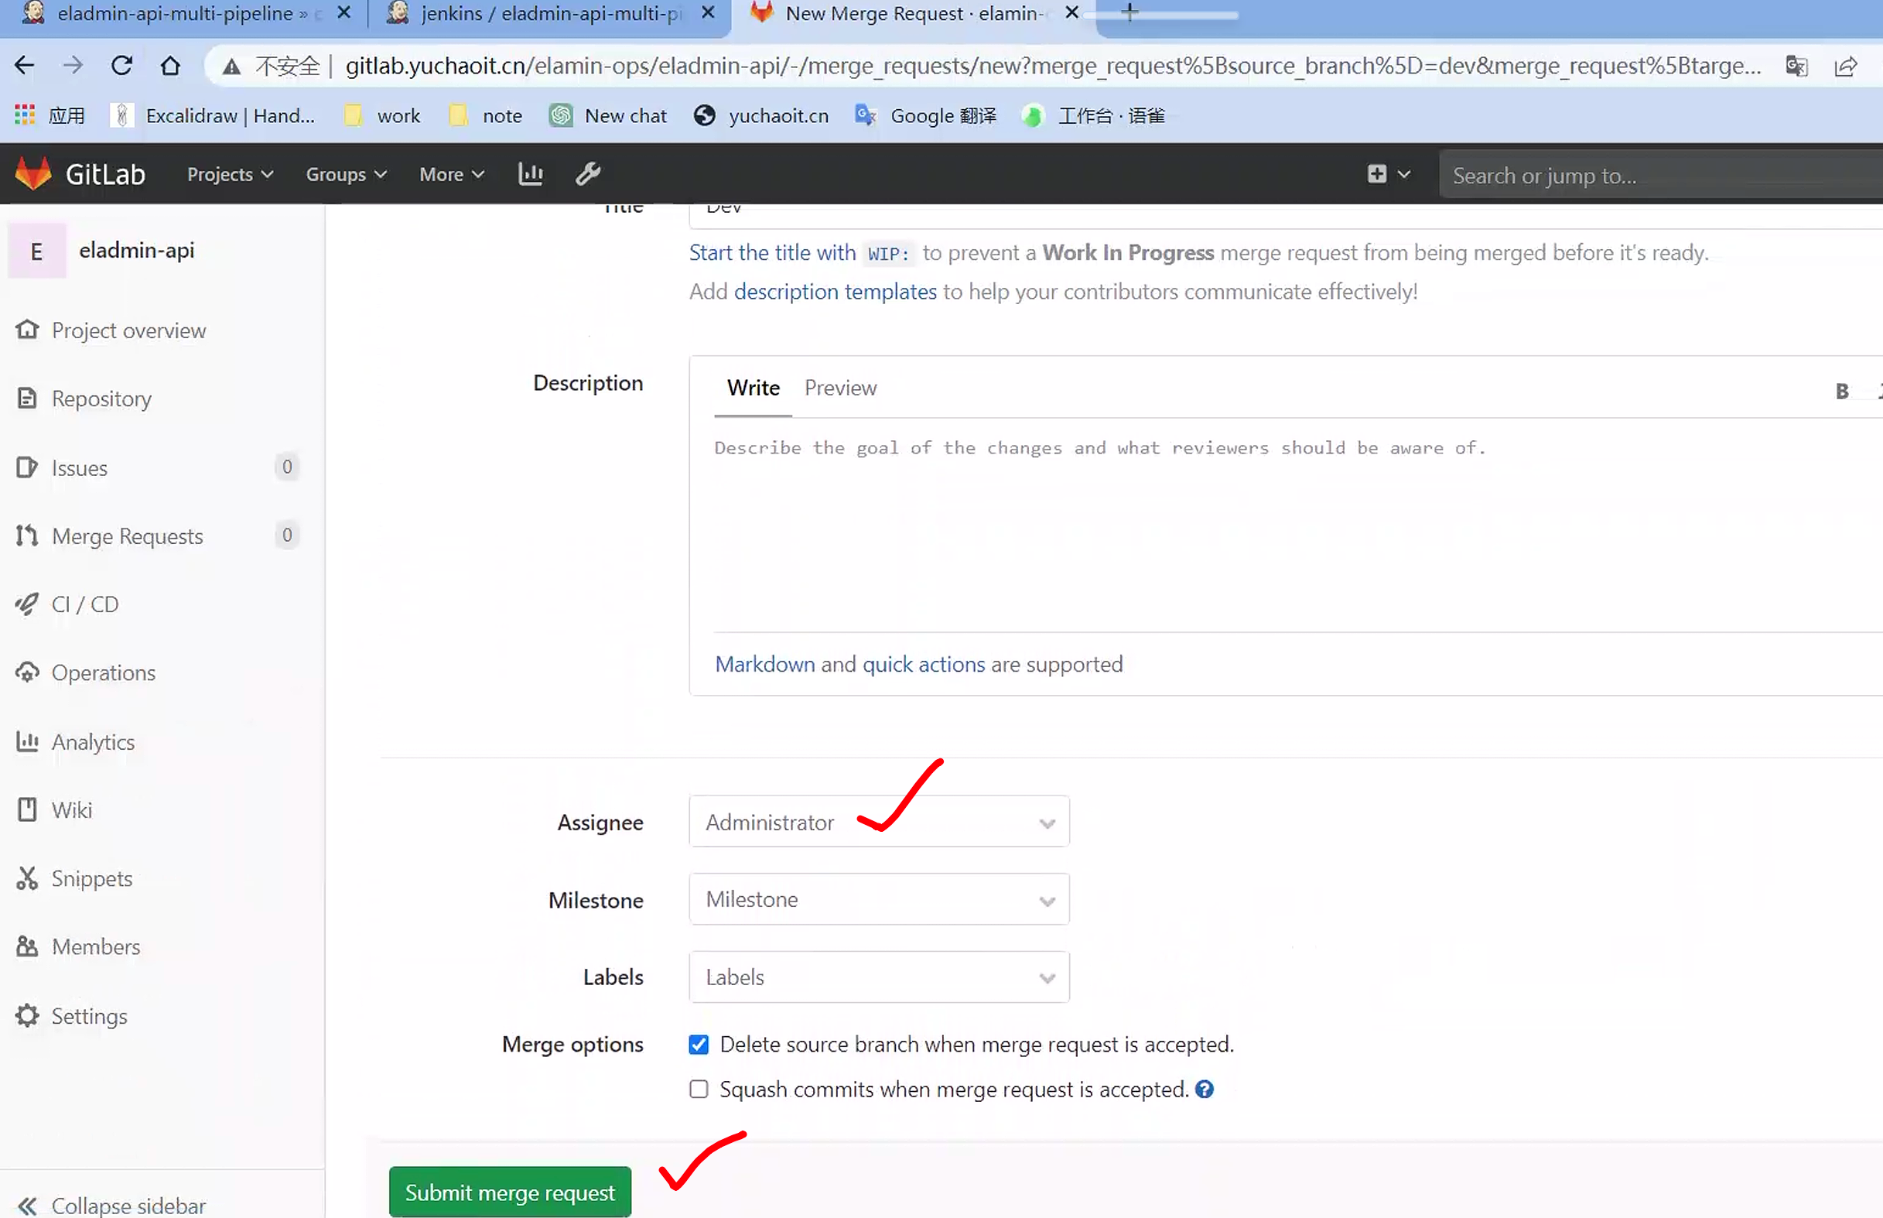Screen dimensions: 1883x1218
Task: Open Admin Area wrench icon
Action: 587,173
